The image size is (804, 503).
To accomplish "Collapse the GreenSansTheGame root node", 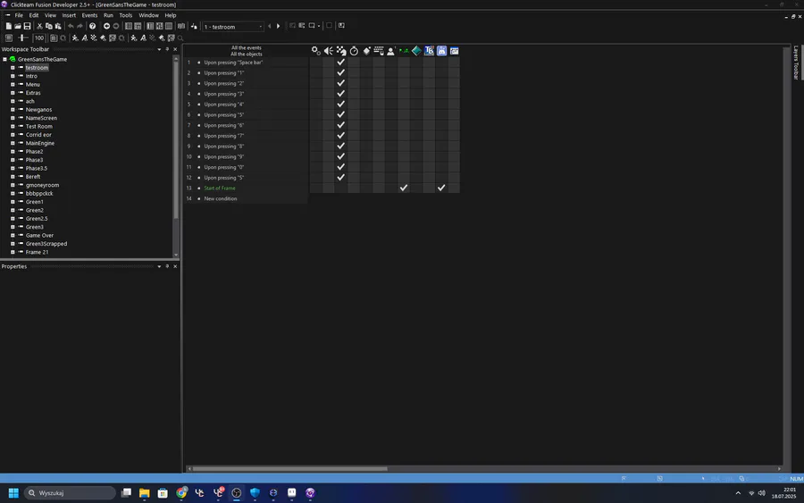I will pyautogui.click(x=4, y=60).
